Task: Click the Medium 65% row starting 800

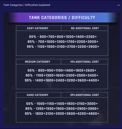Action: point(62,70)
